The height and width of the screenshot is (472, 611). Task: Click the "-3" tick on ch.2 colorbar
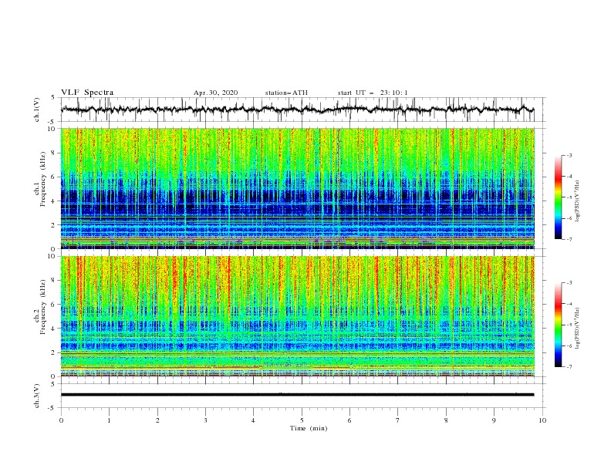(569, 283)
